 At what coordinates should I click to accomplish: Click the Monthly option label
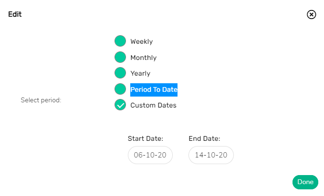pos(144,58)
